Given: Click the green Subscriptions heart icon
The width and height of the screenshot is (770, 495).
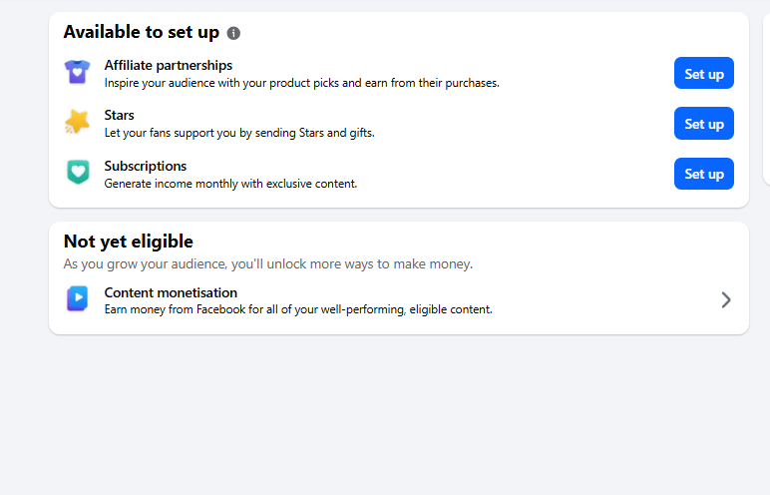Looking at the screenshot, I should pyautogui.click(x=78, y=172).
